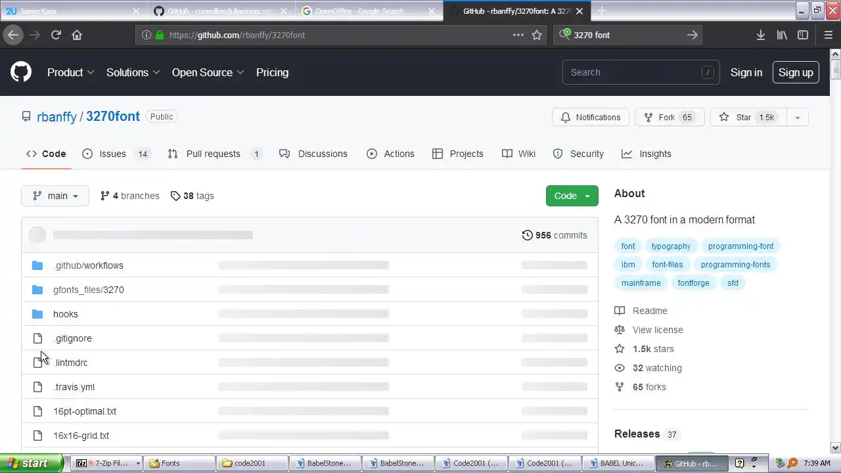Toggle Firefox sidebar icon
Viewport: 841px width, 473px height.
[803, 35]
